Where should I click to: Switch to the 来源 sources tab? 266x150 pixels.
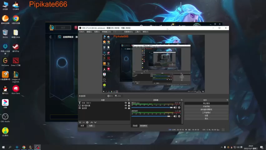click(82, 126)
